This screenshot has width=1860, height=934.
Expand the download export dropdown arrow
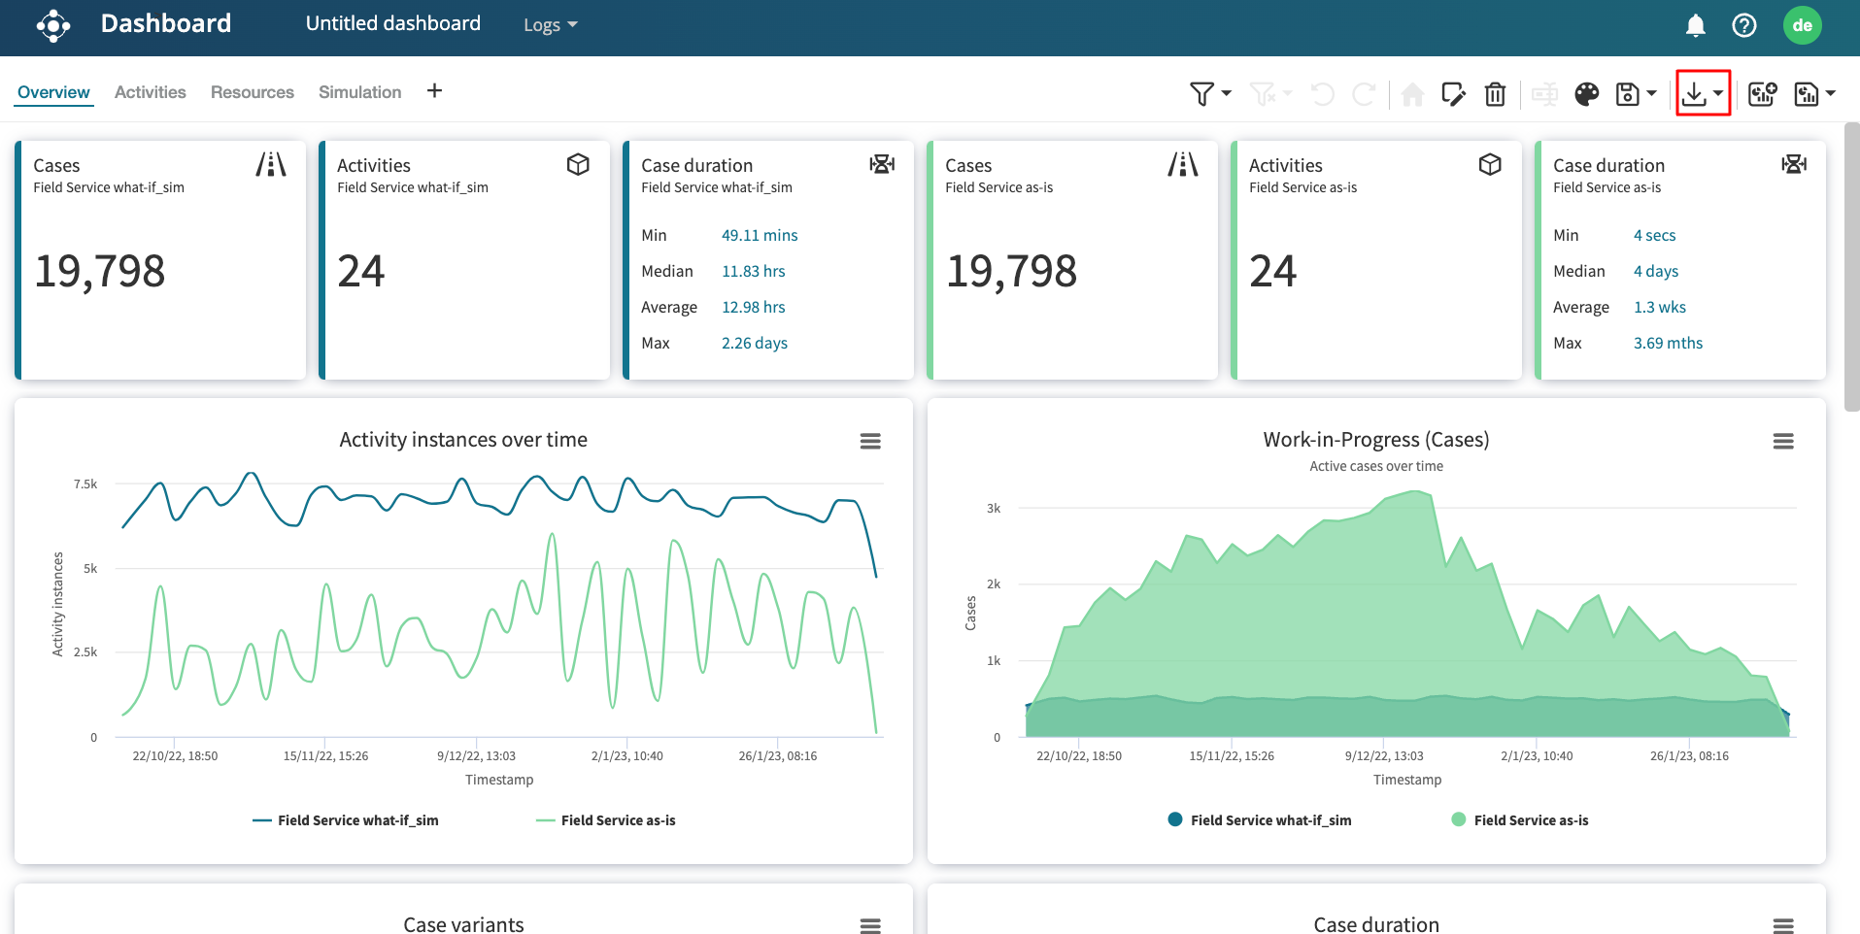tap(1718, 93)
